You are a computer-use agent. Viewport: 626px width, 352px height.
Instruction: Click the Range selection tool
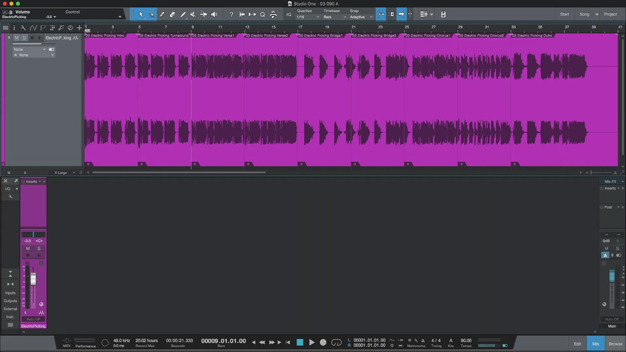(x=151, y=15)
